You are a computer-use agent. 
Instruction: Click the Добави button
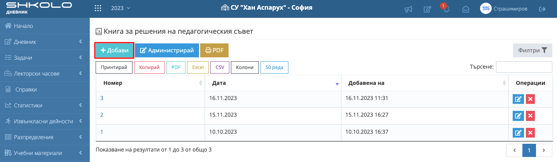coord(114,50)
